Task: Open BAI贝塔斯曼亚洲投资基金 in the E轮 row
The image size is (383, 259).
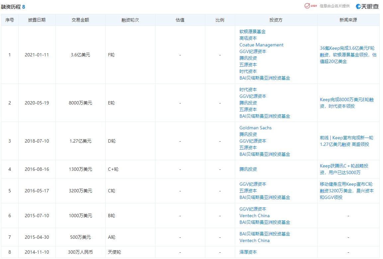Action: [264, 116]
